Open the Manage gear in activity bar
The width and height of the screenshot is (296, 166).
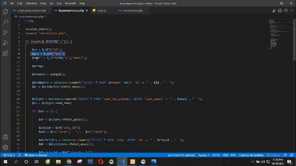point(6,147)
